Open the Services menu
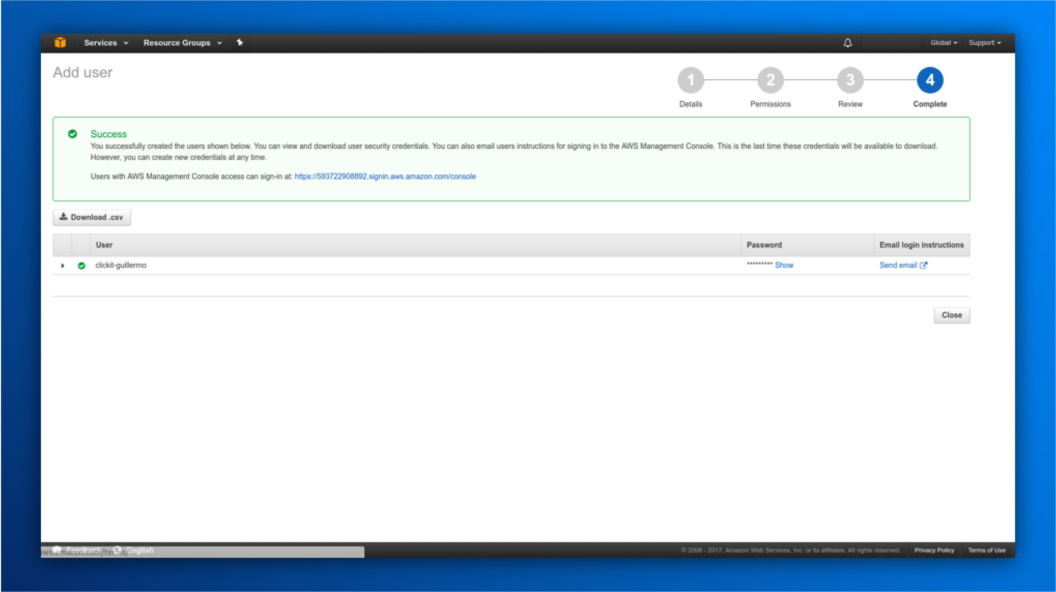The height and width of the screenshot is (592, 1056). pos(106,43)
